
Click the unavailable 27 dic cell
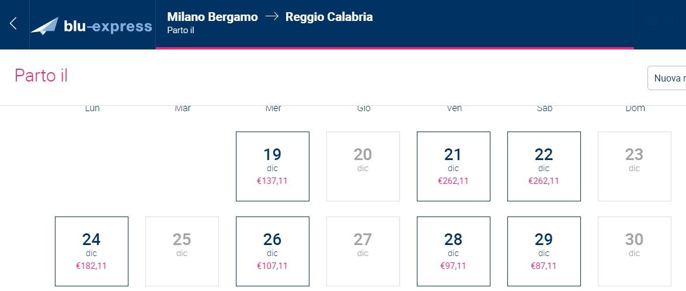(363, 251)
